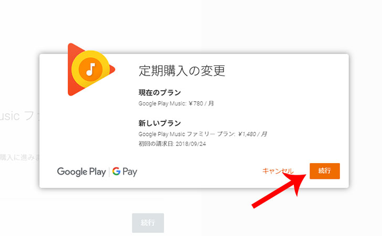The image size is (382, 236).
Task: Click the Google Play Music ¥780 / 月 line
Action: pos(176,103)
